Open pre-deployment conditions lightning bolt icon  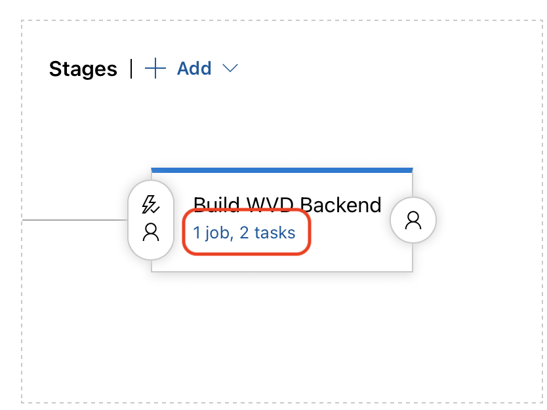click(x=151, y=204)
